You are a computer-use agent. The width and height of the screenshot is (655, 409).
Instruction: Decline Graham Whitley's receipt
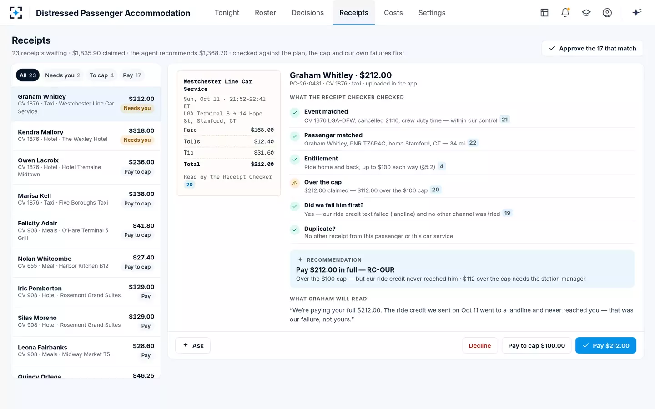coord(480,346)
